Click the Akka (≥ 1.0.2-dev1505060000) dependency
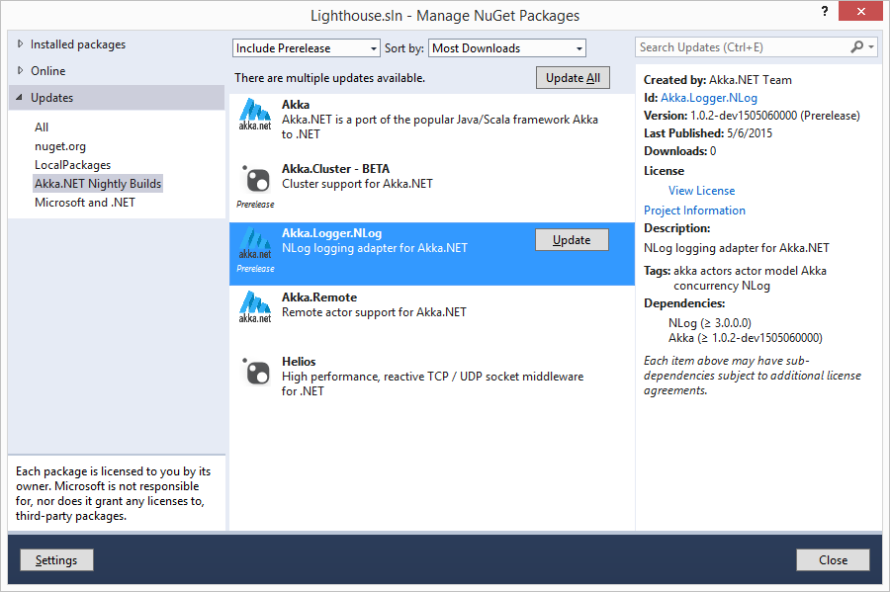Viewport: 890px width, 593px height. [x=746, y=338]
